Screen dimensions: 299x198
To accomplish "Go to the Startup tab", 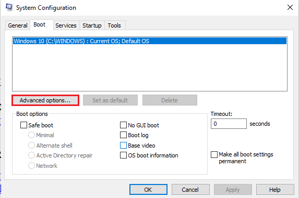I will pyautogui.click(x=92, y=25).
